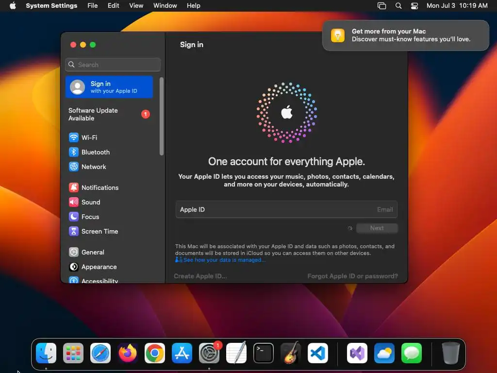The width and height of the screenshot is (497, 373).
Task: Click the Get more from your Mac notification
Action: pos(405,35)
